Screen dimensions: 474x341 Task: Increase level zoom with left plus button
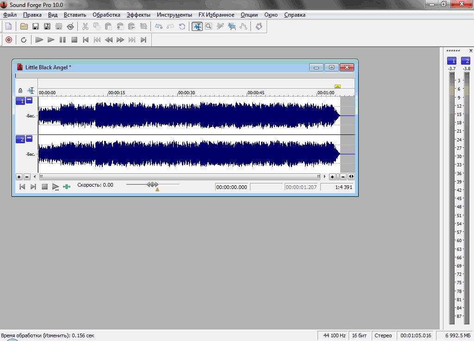coord(19,177)
